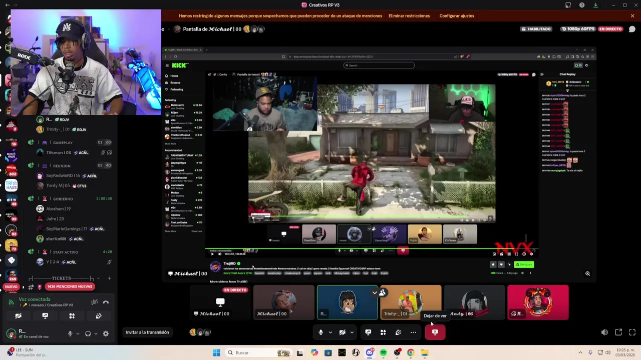
Task: Open Windows Start menu
Action: (x=216, y=352)
